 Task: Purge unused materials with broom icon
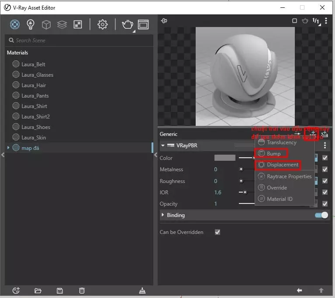(x=142, y=291)
